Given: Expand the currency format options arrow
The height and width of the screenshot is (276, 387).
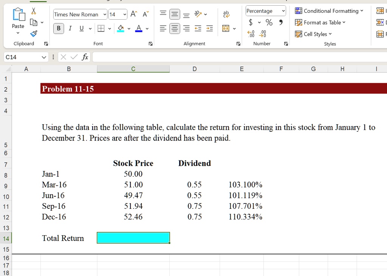Looking at the screenshot, I should pos(259,23).
